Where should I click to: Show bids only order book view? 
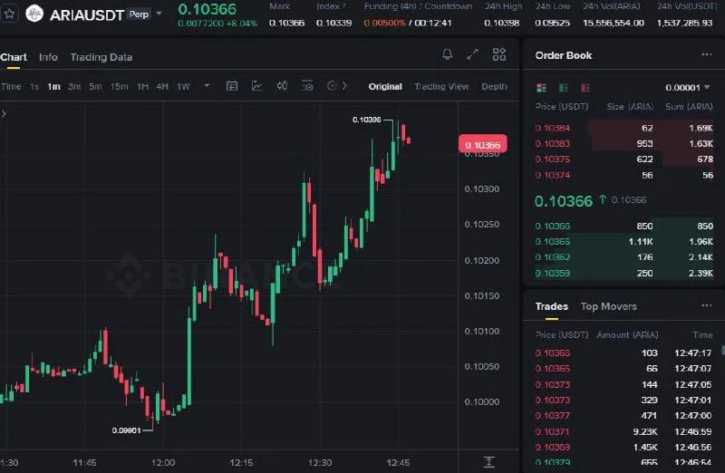563,87
